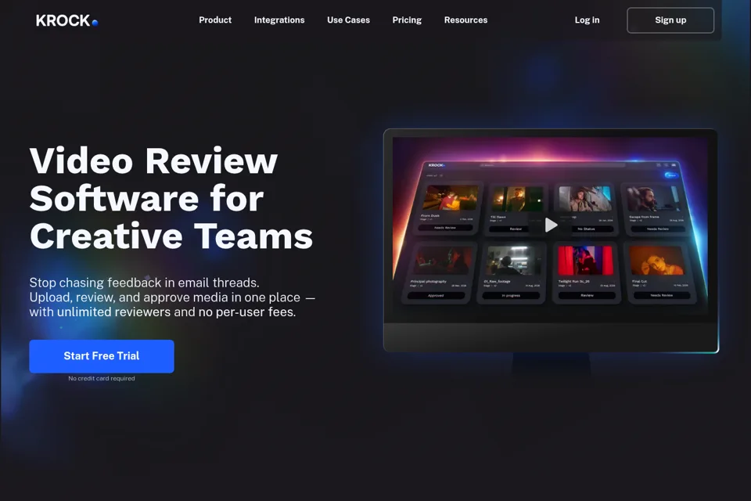Open the Resources menu
Viewport: 751px width, 501px height.
[465, 20]
